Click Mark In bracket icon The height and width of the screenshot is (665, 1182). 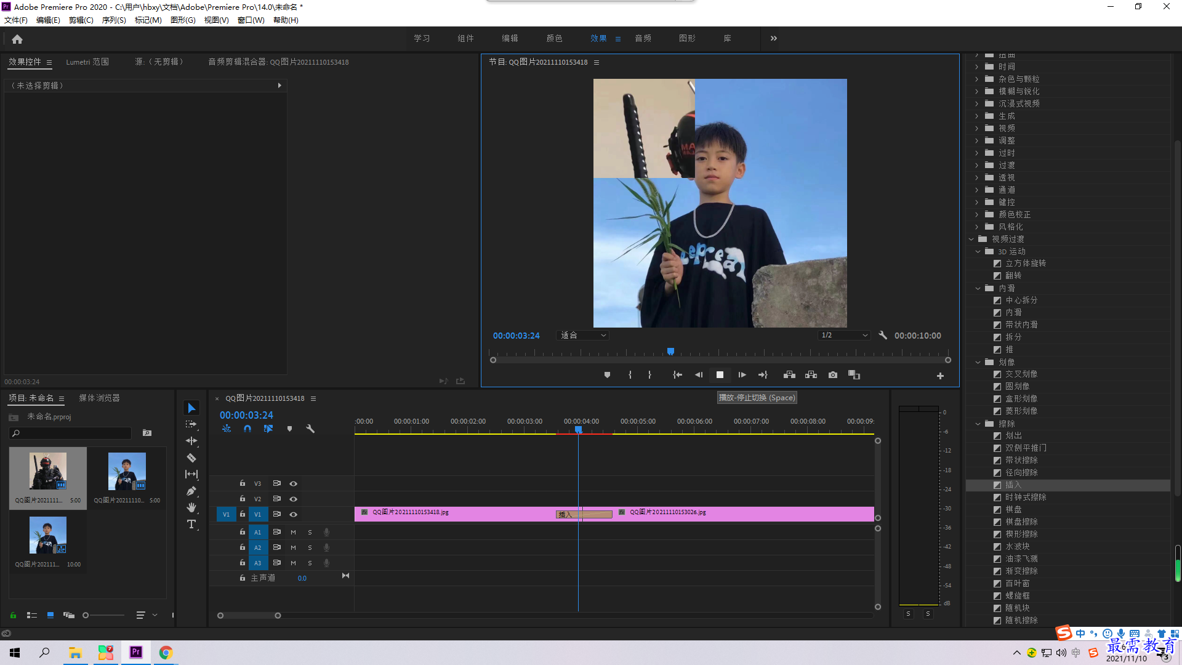pos(630,375)
